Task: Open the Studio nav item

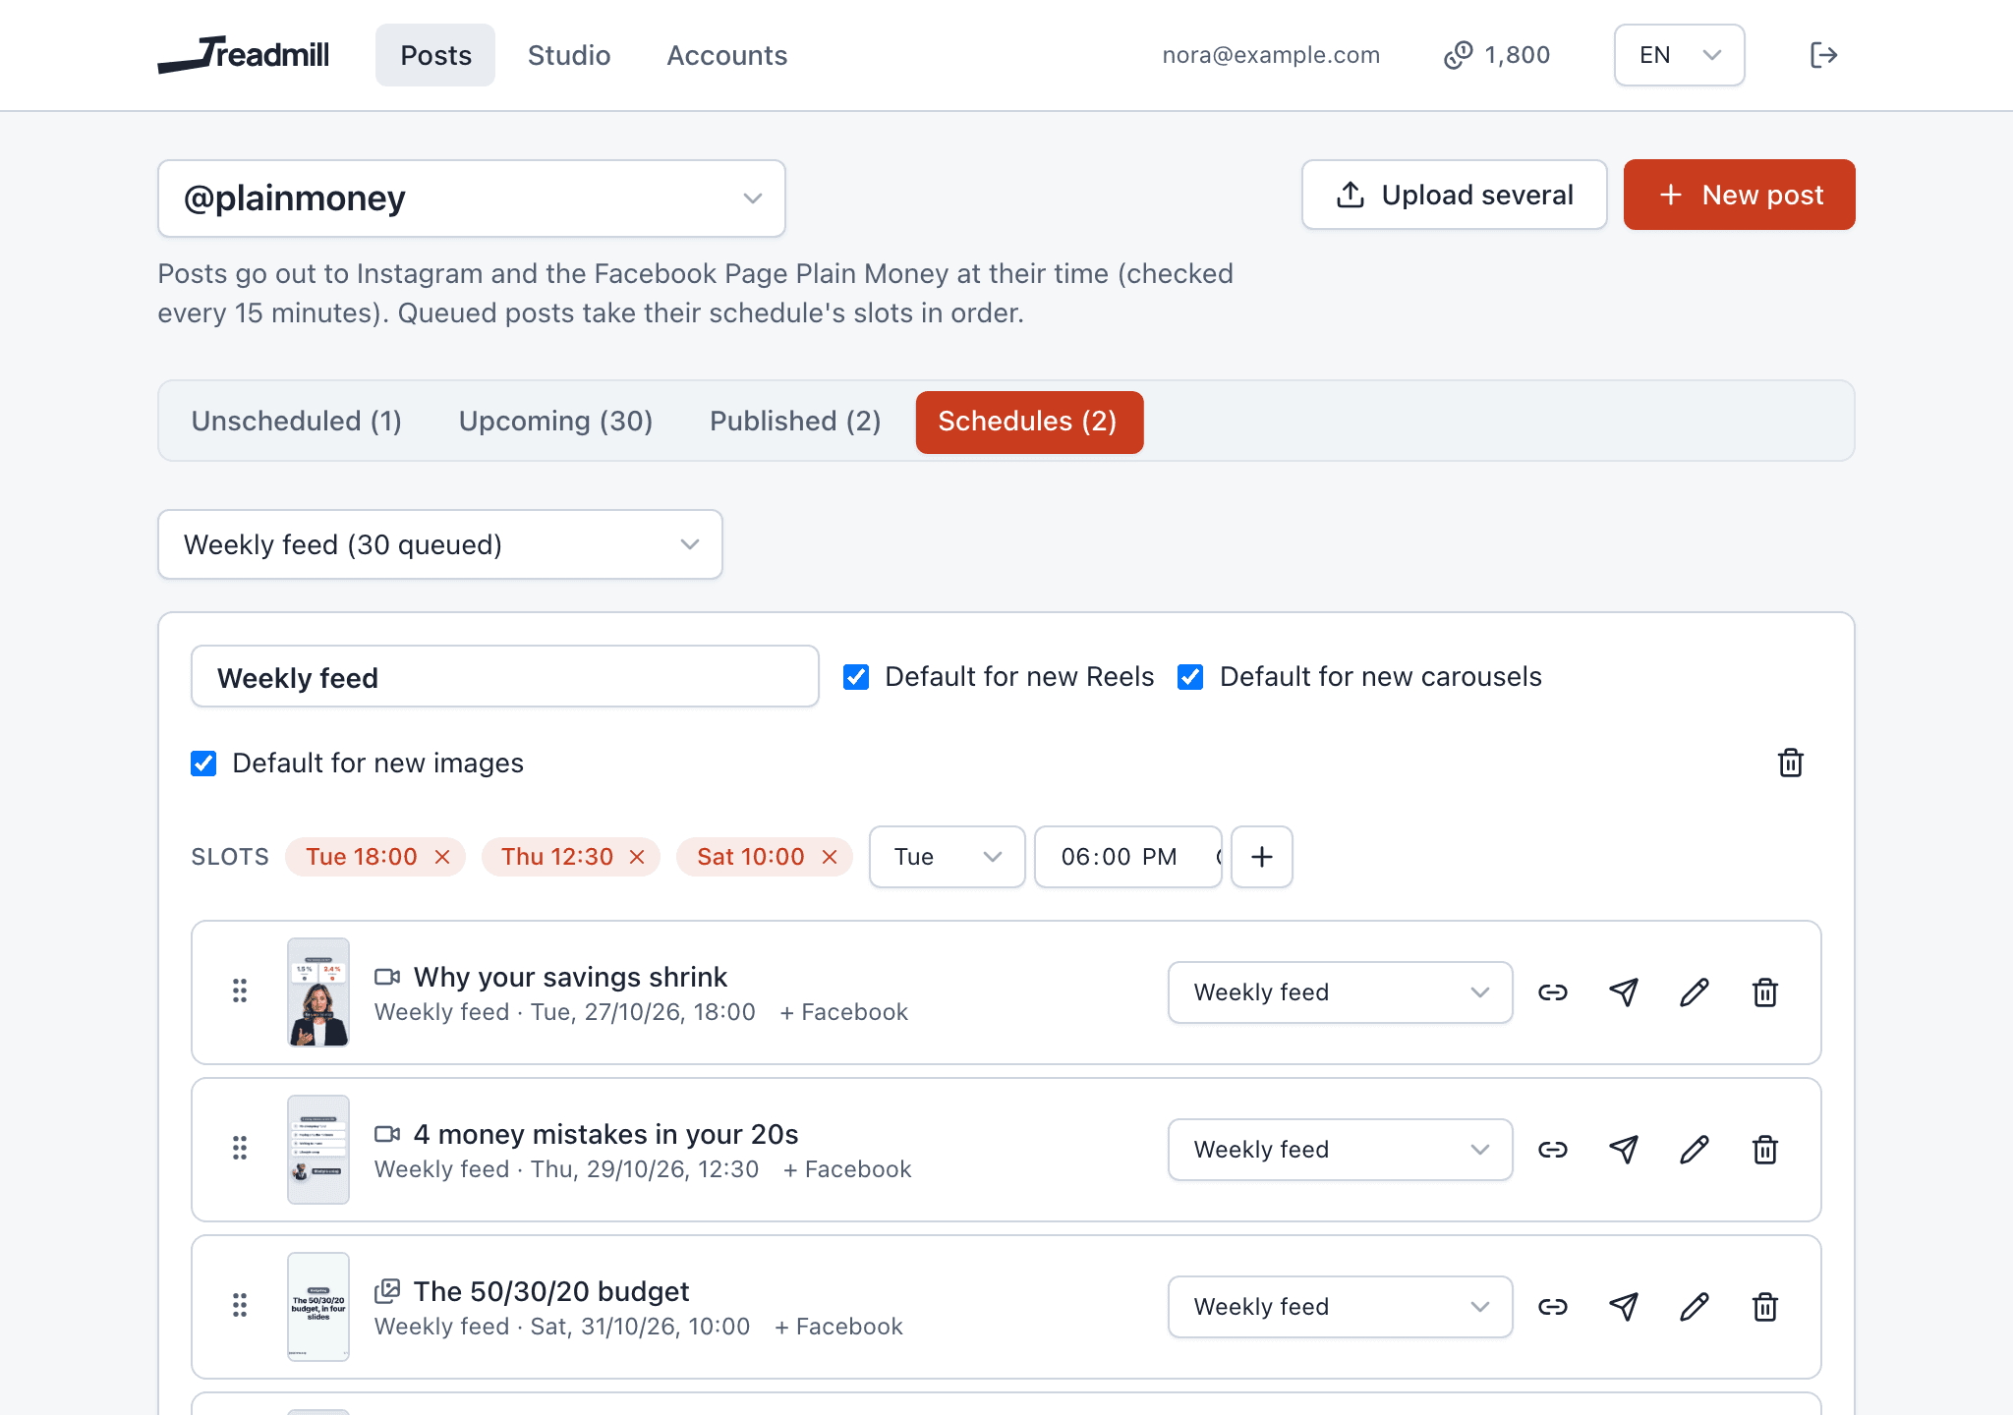Action: (569, 55)
